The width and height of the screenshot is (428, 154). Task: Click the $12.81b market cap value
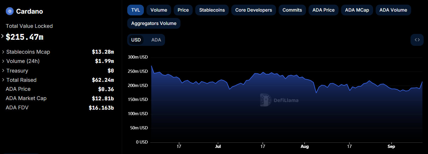tap(103, 99)
